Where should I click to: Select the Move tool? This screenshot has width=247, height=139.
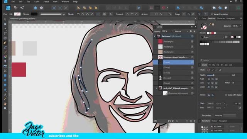click(5, 19)
